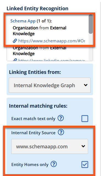The image size is (101, 176).
Task: Uncheck the Entity Homes only checkbox
Action: [x=85, y=165]
